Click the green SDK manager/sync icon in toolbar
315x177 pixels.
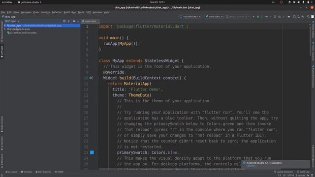280,17
